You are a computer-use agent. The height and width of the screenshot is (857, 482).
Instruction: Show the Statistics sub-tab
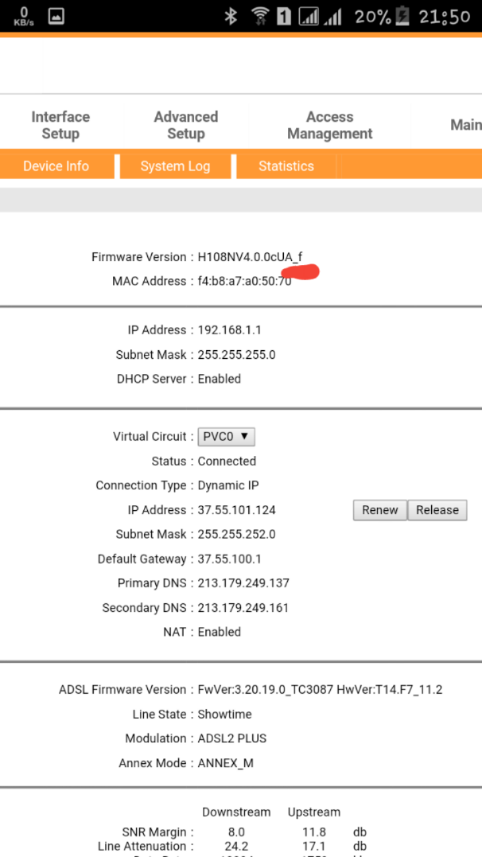[286, 166]
